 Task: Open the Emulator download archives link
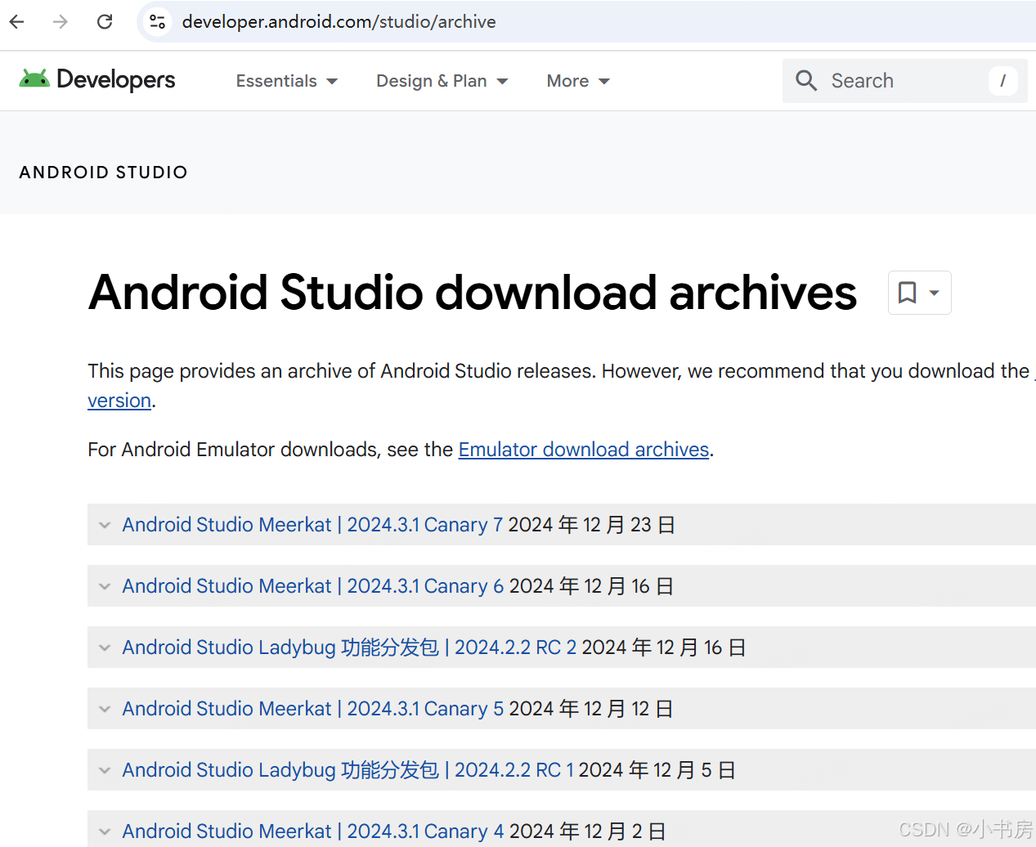[x=583, y=450]
